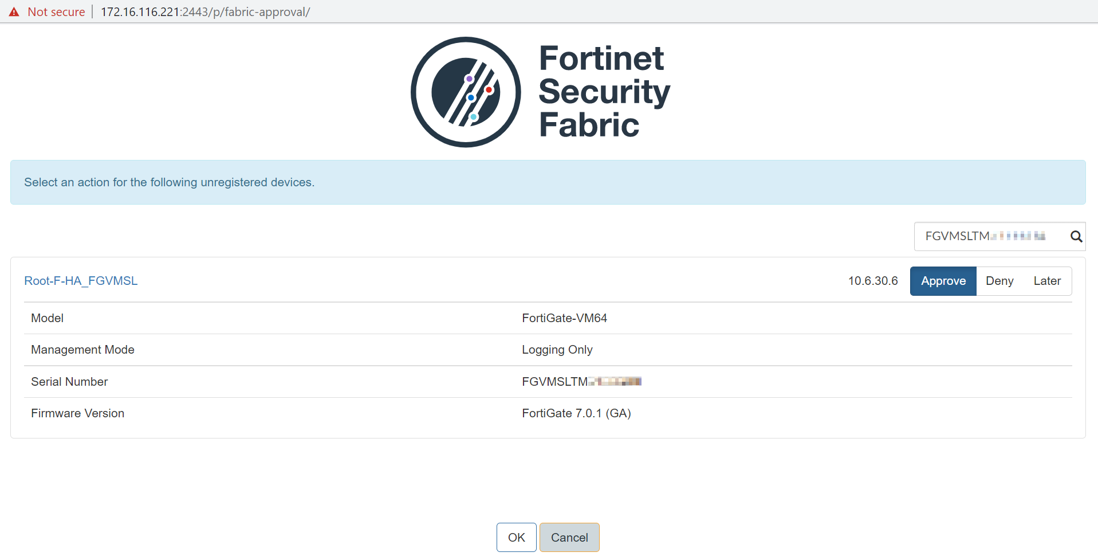Click the blurred Serial Number value
This screenshot has height=556, width=1098.
581,381
